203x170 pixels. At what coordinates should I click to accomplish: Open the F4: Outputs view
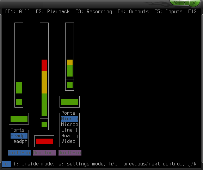pyautogui.click(x=133, y=12)
